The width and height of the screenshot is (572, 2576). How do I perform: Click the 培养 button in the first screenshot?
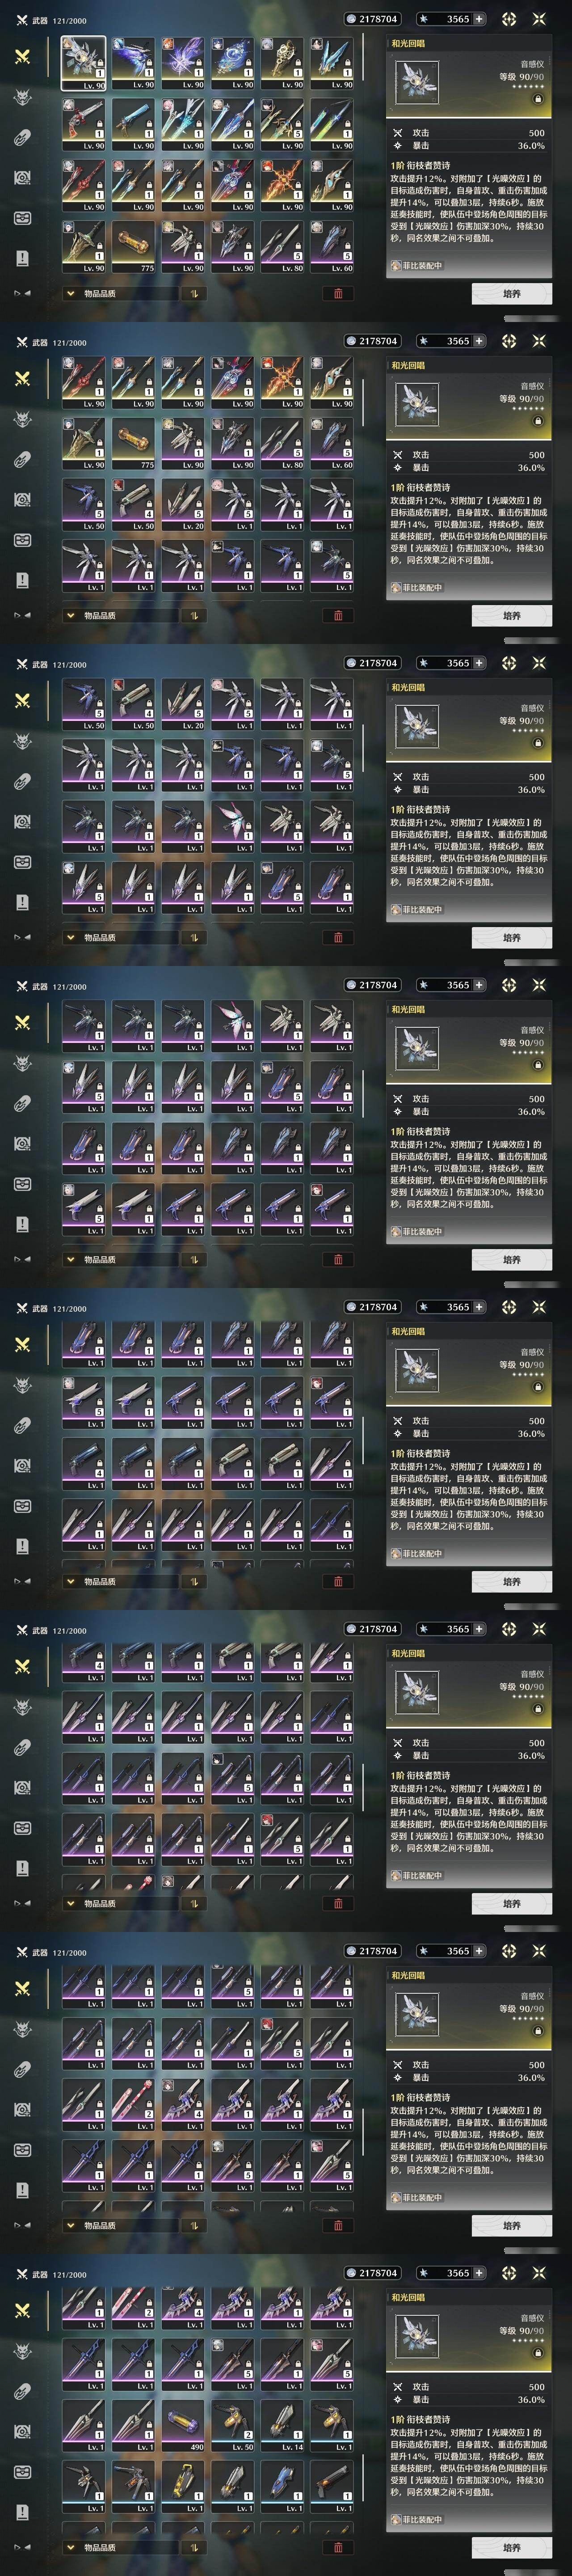(511, 293)
